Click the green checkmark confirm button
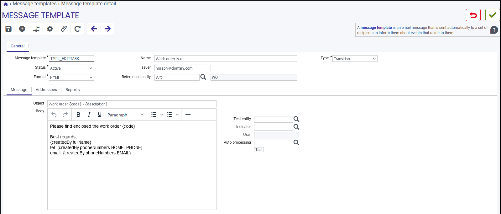The width and height of the screenshot is (501, 214). point(493,15)
